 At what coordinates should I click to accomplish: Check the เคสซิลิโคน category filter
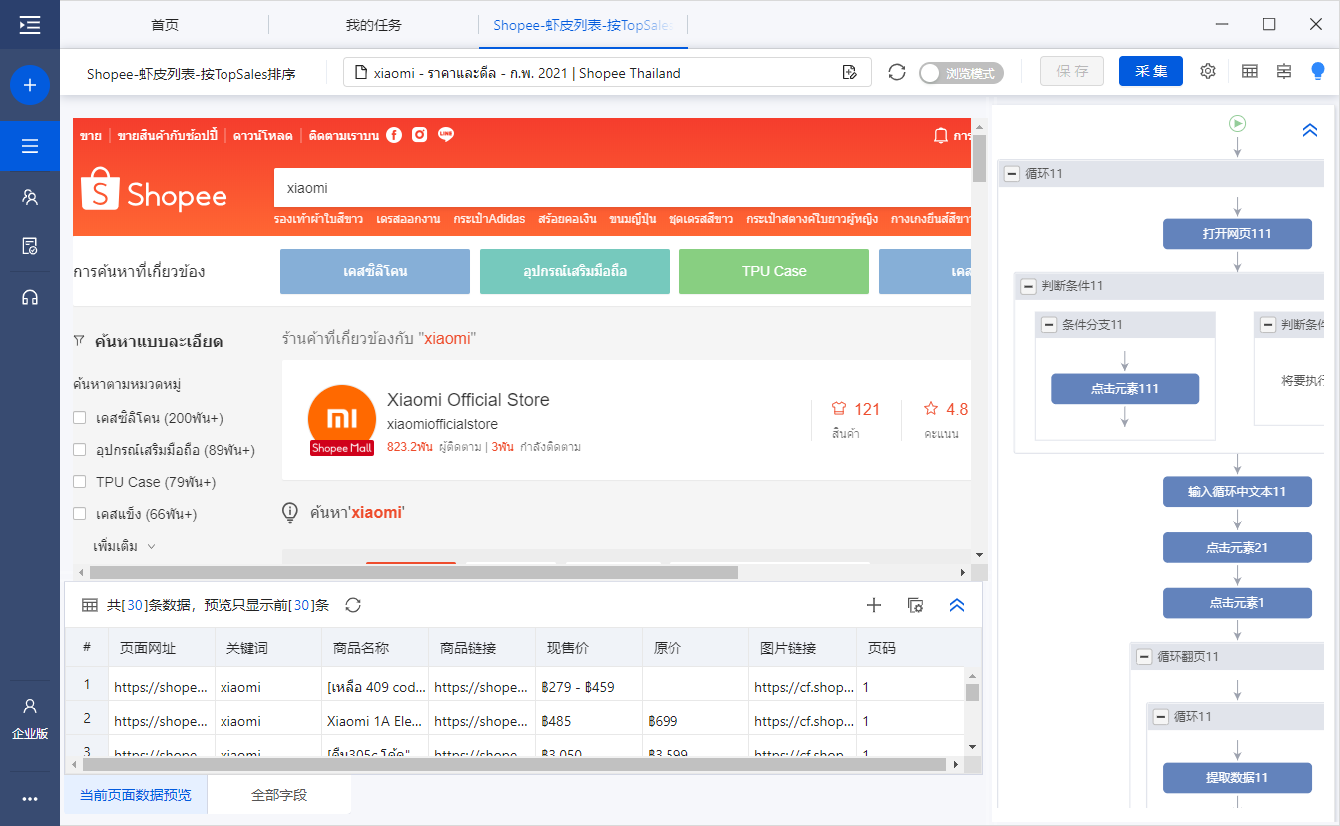(80, 418)
